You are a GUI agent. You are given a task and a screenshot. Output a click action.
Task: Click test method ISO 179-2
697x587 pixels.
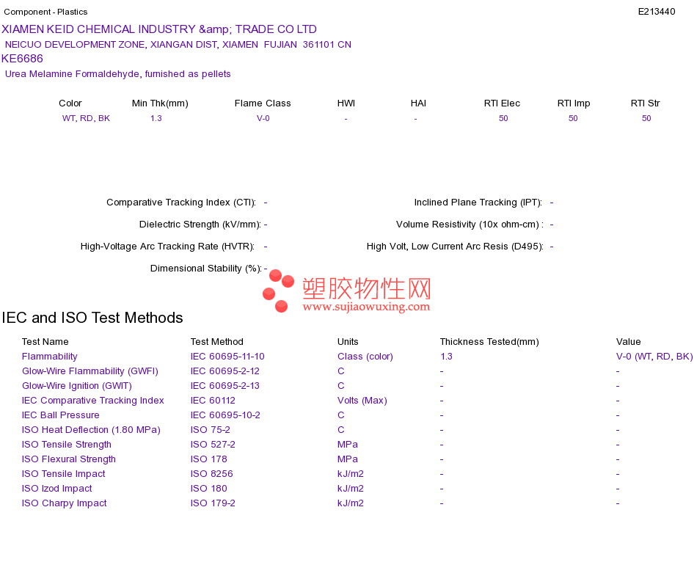click(x=213, y=503)
